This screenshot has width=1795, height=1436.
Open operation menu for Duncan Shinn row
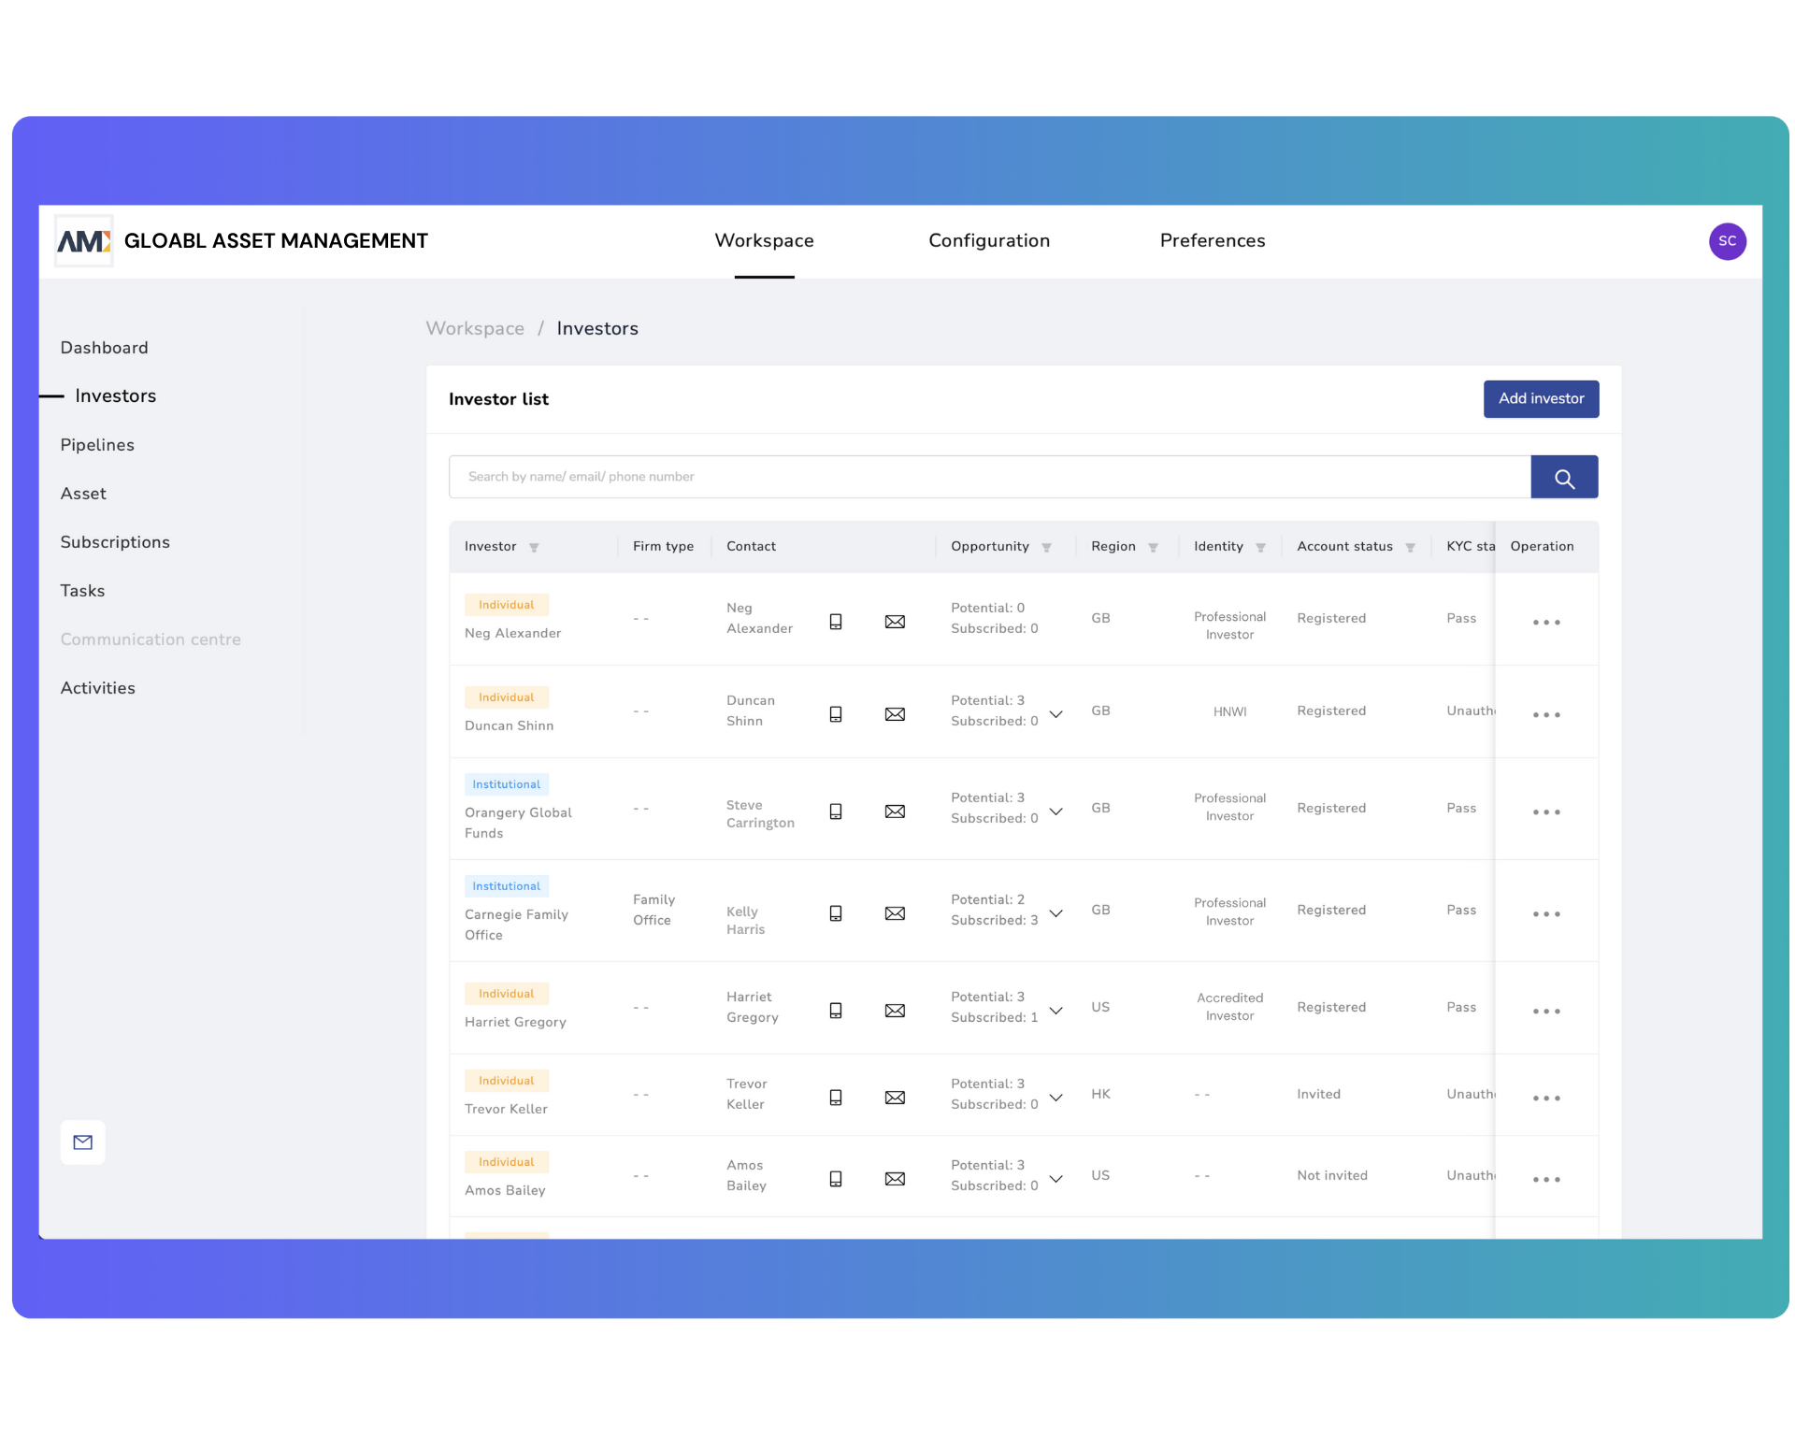[1546, 715]
